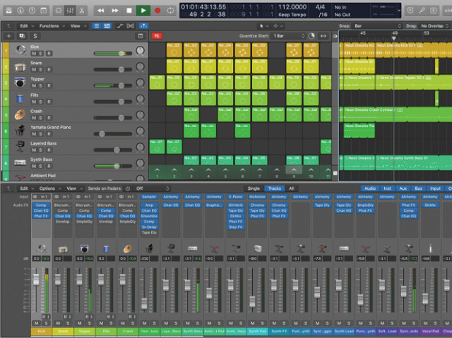Open the Mellotron instrument slot
452x338 pixels.
[x=257, y=197]
